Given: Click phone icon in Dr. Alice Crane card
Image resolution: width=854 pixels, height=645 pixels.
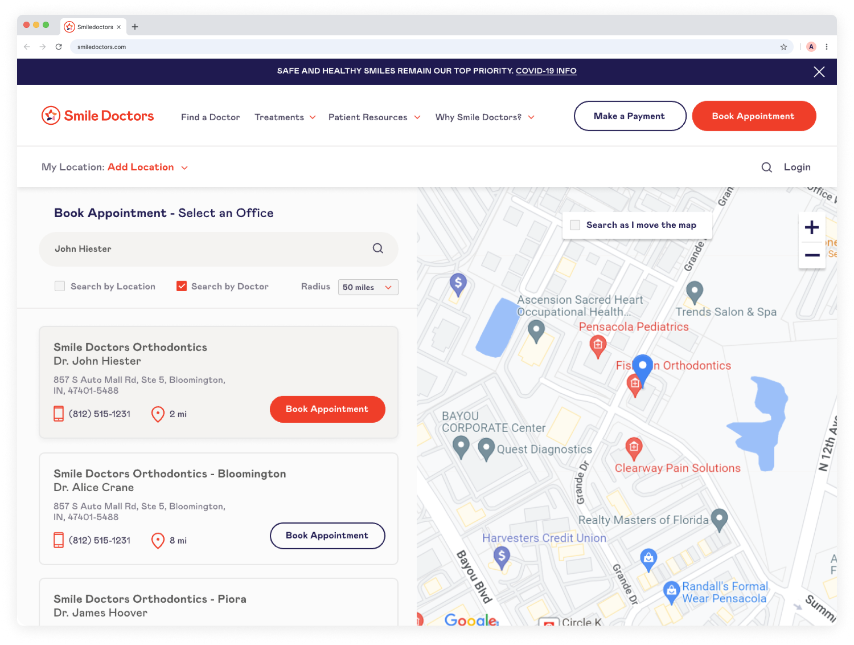Looking at the screenshot, I should tap(59, 540).
